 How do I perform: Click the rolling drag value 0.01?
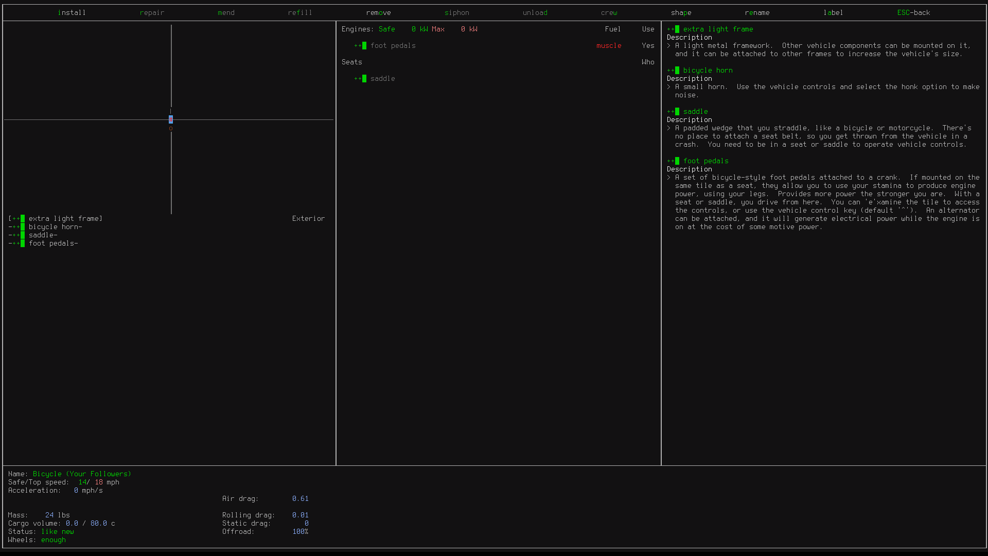coord(300,515)
